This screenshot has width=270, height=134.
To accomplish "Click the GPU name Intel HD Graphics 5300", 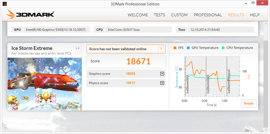I will (56, 29).
